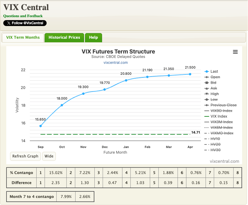Show the VIXMO Index line
This screenshot has height=205, width=248.
point(219,133)
